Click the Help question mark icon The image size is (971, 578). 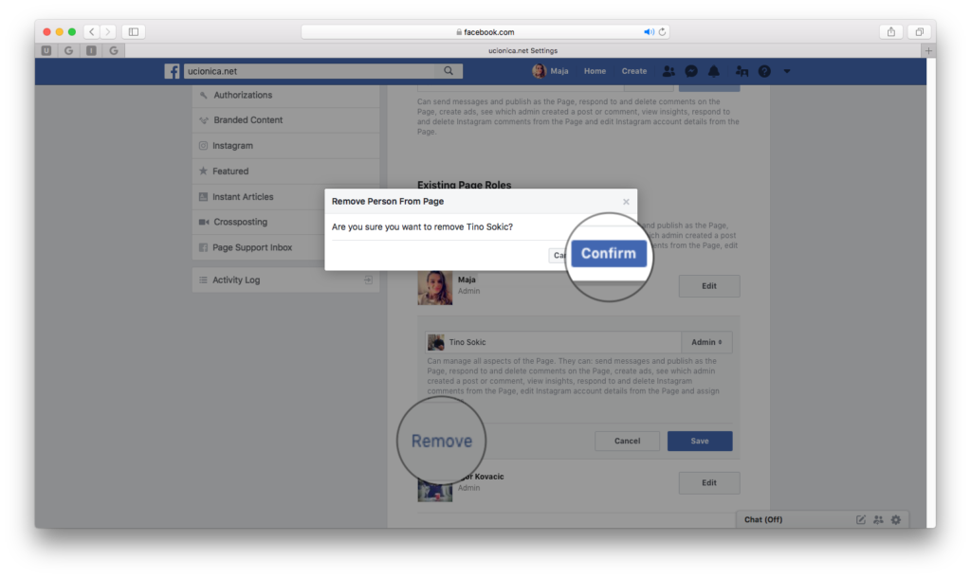pyautogui.click(x=764, y=71)
